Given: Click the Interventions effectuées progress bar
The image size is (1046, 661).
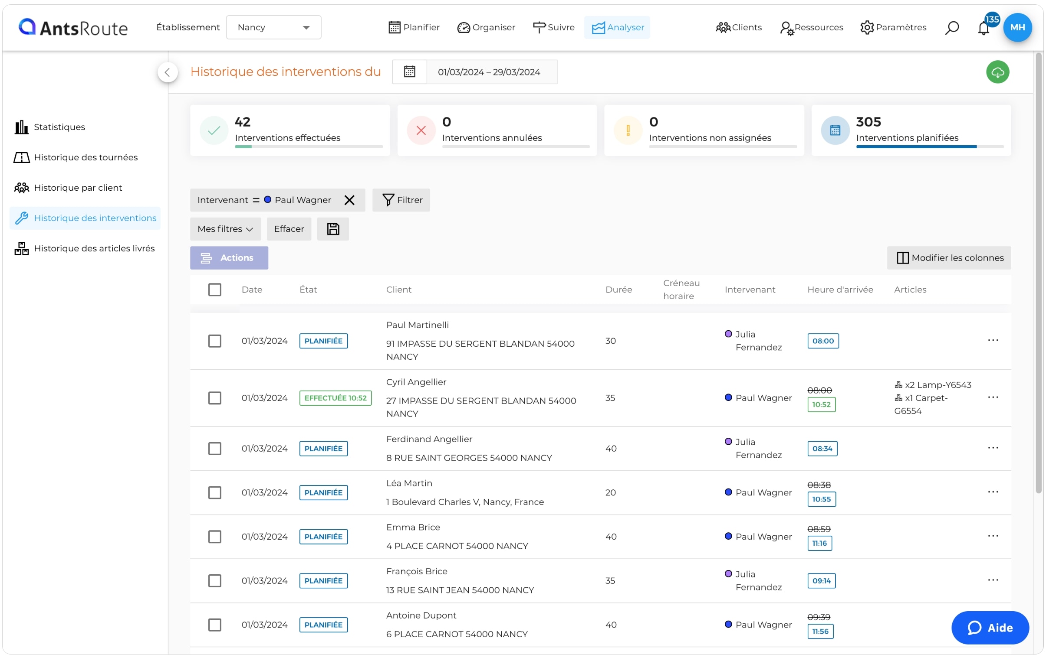Looking at the screenshot, I should point(309,147).
